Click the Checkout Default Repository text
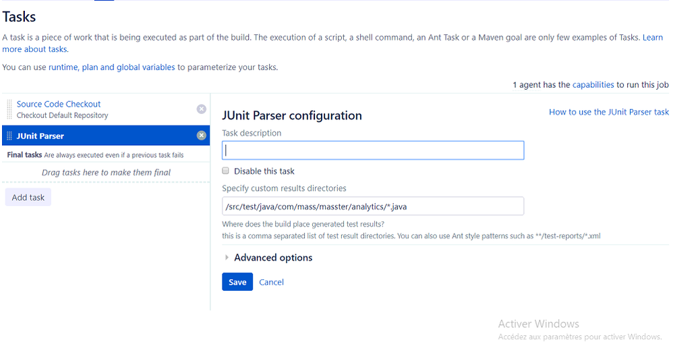Image resolution: width=673 pixels, height=342 pixels. pyautogui.click(x=62, y=115)
